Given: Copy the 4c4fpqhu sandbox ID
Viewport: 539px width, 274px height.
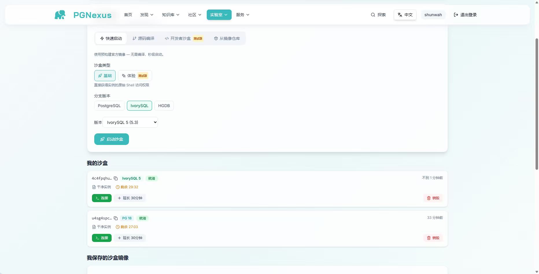Looking at the screenshot, I should tap(116, 178).
